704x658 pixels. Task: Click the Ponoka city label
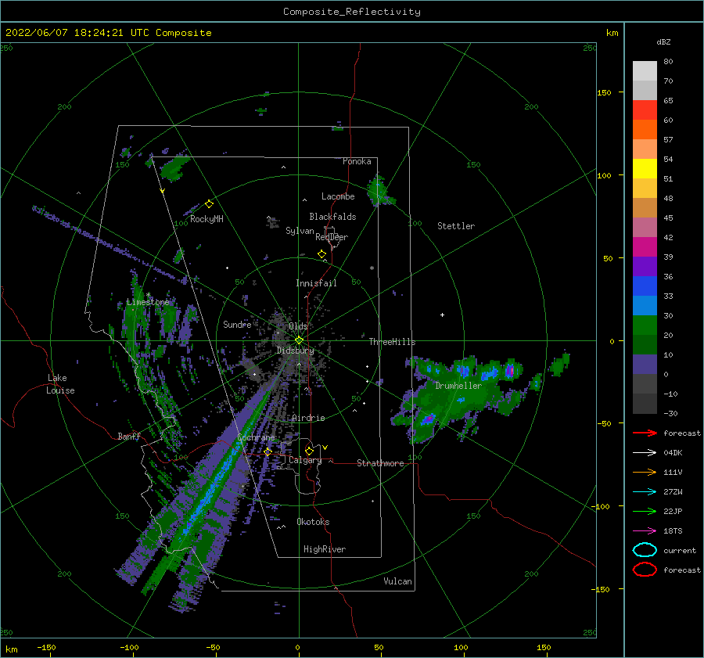(357, 161)
